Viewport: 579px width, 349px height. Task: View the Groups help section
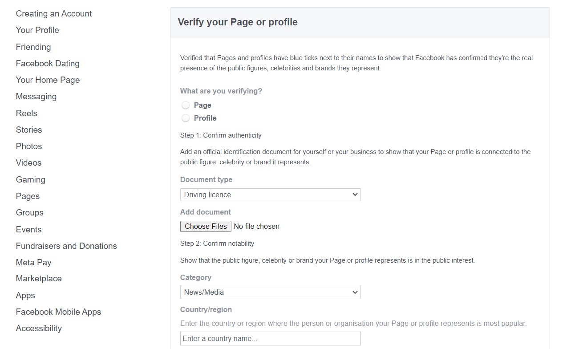[29, 213]
